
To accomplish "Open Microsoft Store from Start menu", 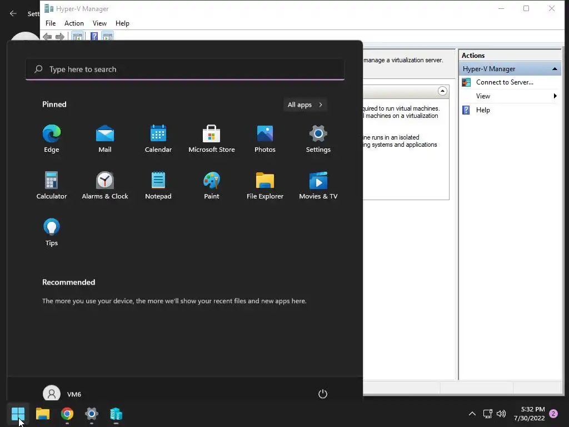I will [212, 138].
